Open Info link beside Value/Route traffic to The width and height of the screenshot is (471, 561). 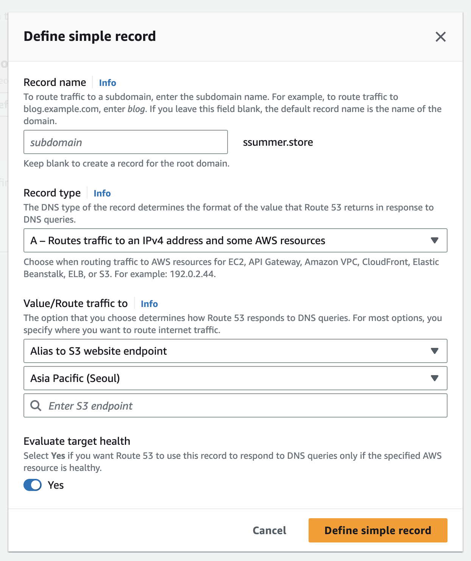[x=149, y=304]
